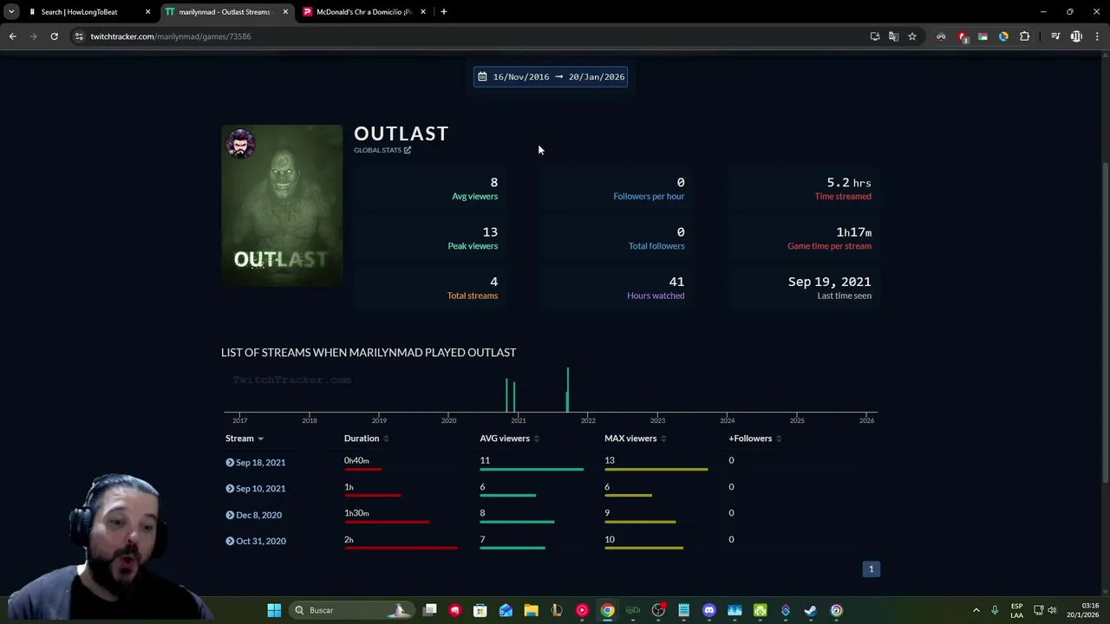Show hidden system tray icons chevron

tap(976, 610)
